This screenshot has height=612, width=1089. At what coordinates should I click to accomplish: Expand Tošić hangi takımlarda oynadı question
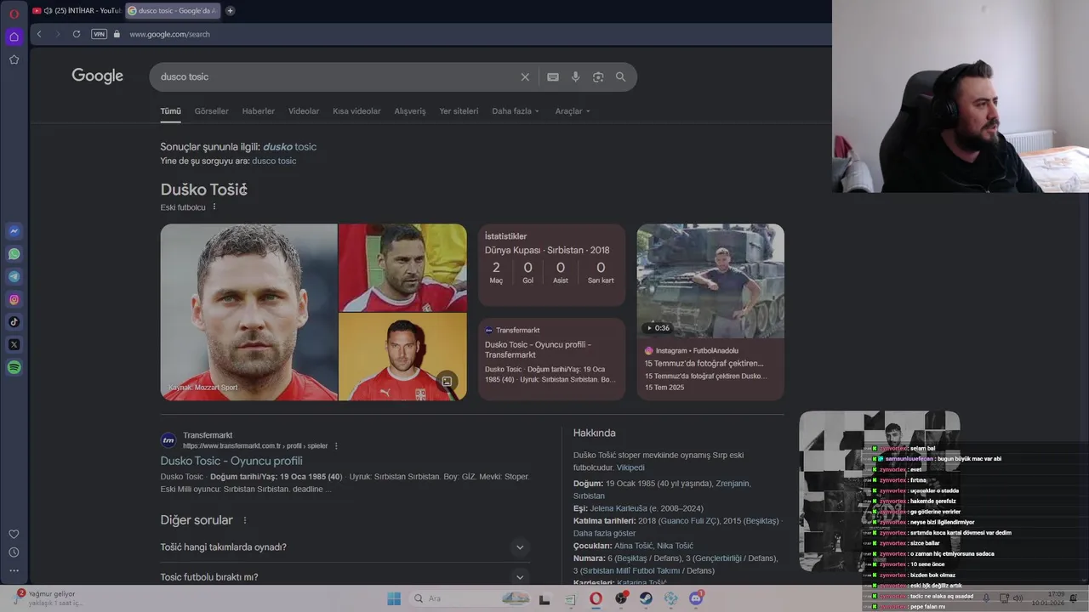pos(345,547)
